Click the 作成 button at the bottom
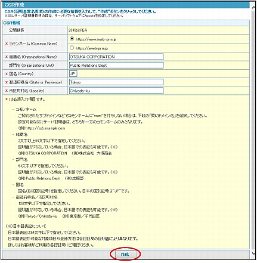 125,254
